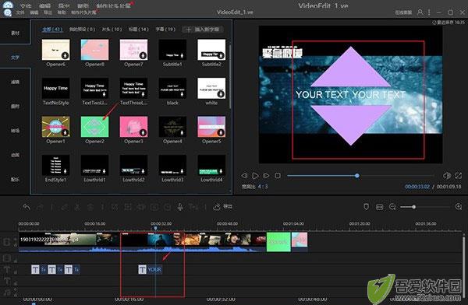This screenshot has width=468, height=305.
Task: Select the 字幕 (19) subtitles tab
Action: 165,30
